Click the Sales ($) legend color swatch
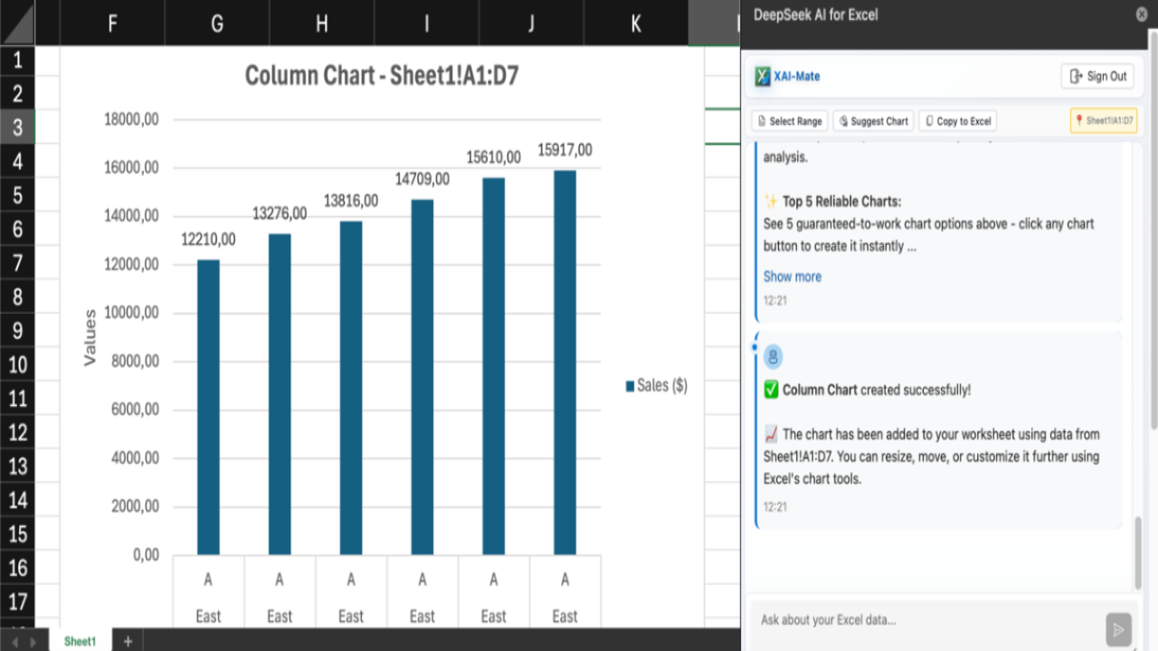This screenshot has height=651, width=1158. pos(630,386)
